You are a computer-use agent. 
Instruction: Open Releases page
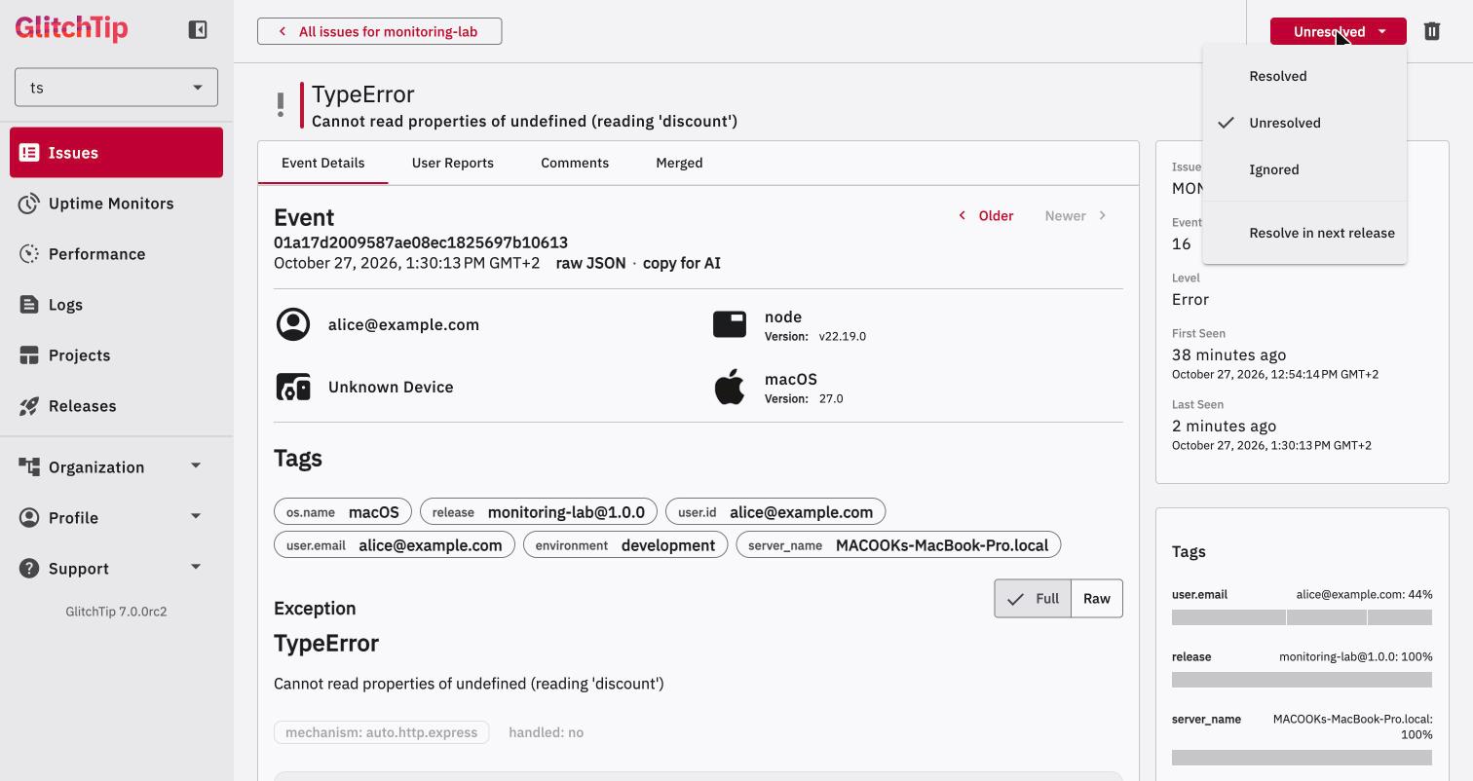(116, 406)
